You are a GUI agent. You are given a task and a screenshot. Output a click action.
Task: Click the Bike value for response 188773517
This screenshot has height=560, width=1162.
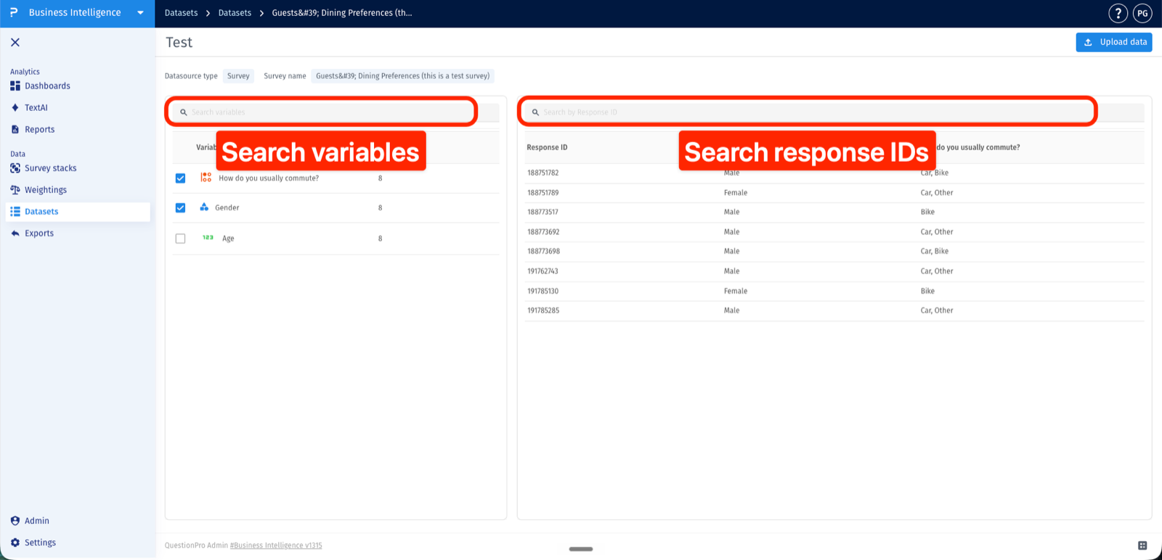pyautogui.click(x=927, y=212)
